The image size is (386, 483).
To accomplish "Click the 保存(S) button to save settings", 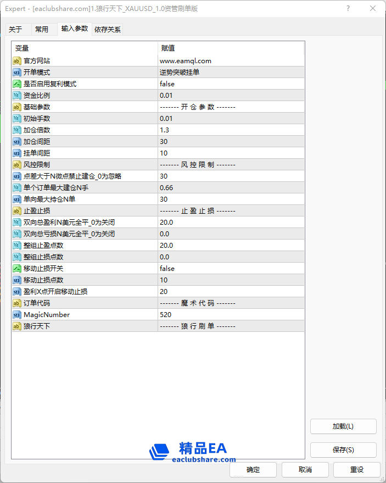I will click(x=343, y=449).
